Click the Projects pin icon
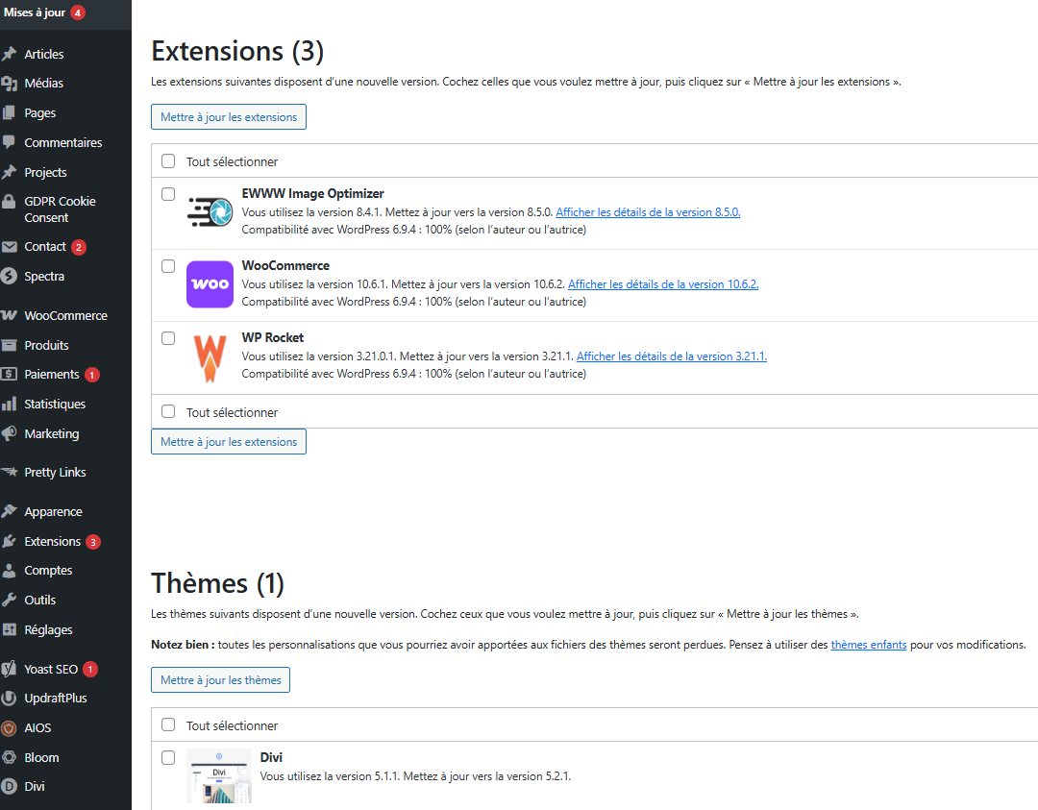Viewport: 1038px width, 810px height. (x=10, y=172)
